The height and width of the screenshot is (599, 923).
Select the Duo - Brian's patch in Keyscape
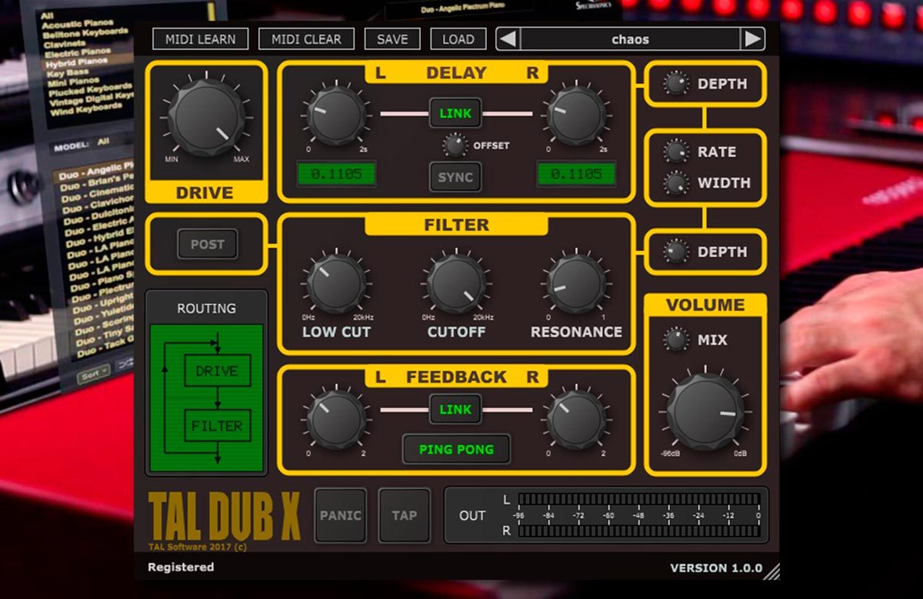97,182
